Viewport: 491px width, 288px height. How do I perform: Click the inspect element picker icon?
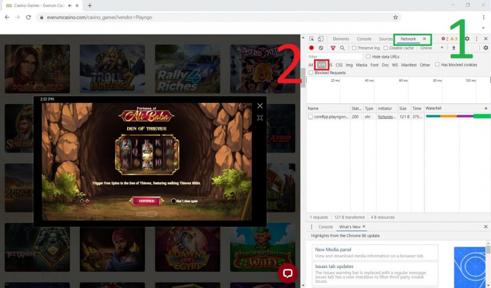[312, 39]
